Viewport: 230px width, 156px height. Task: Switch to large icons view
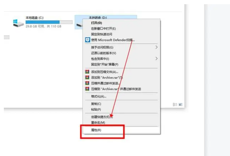click(x=180, y=104)
